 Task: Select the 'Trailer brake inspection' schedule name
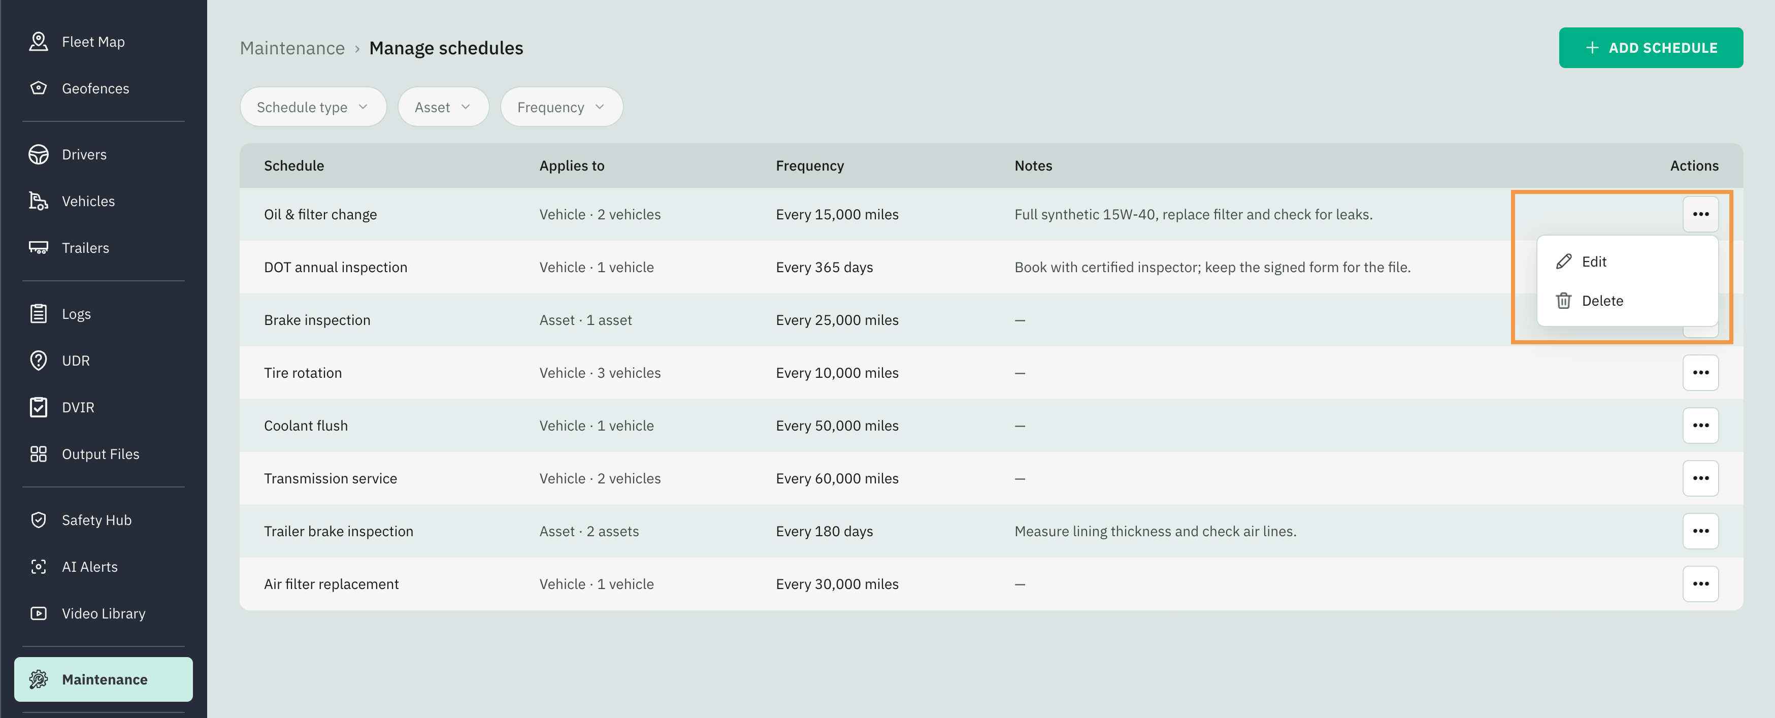pyautogui.click(x=338, y=531)
